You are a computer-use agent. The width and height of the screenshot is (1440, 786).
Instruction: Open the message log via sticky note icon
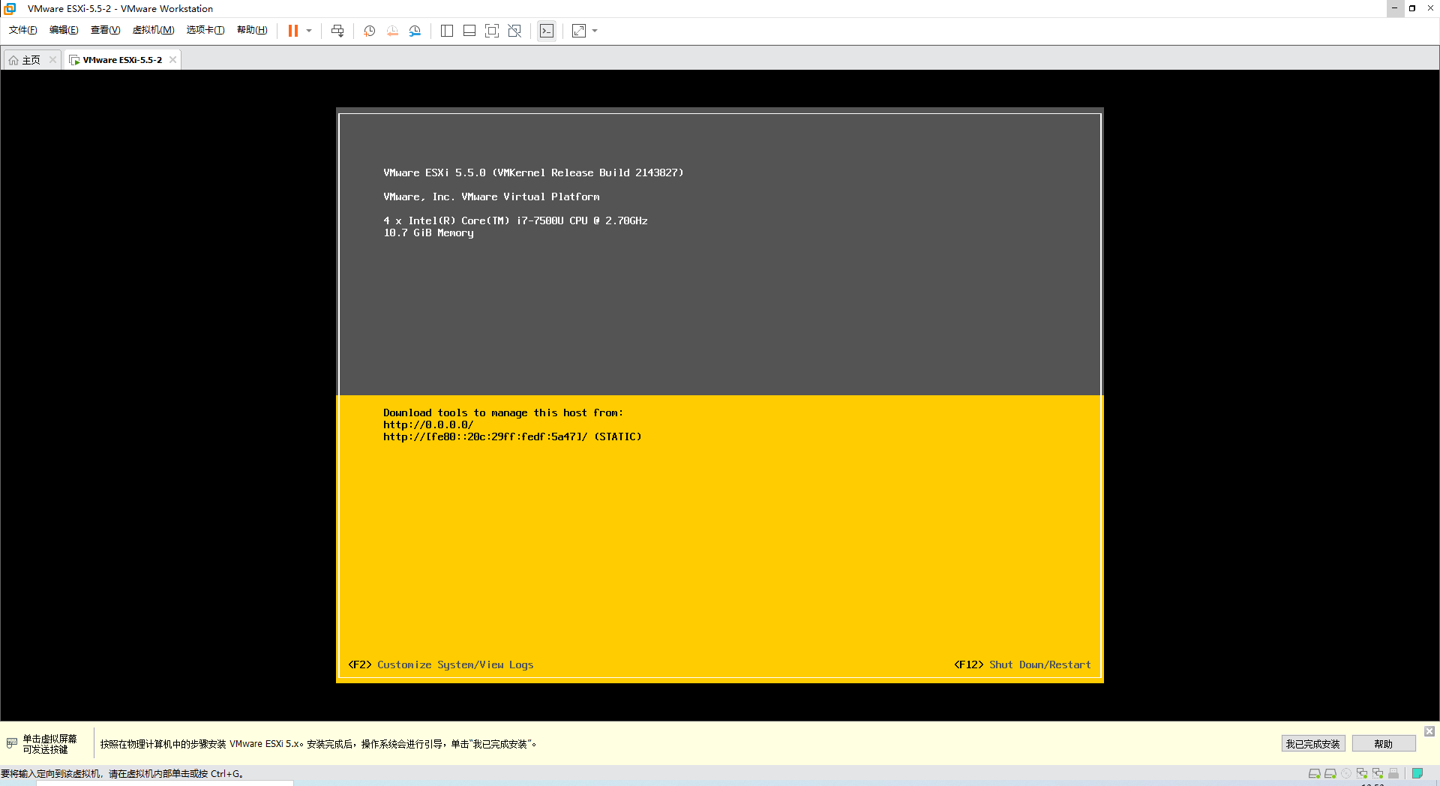1417,773
